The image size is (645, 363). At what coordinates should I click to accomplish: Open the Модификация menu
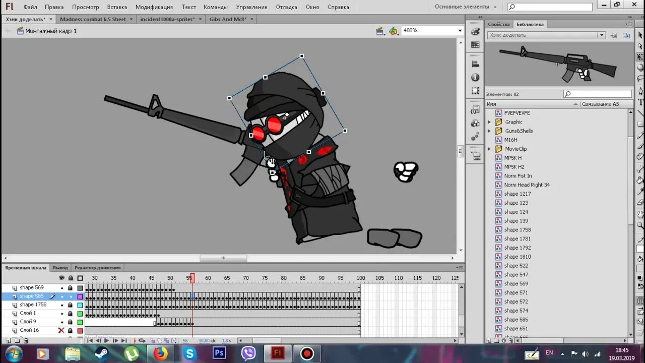click(154, 7)
